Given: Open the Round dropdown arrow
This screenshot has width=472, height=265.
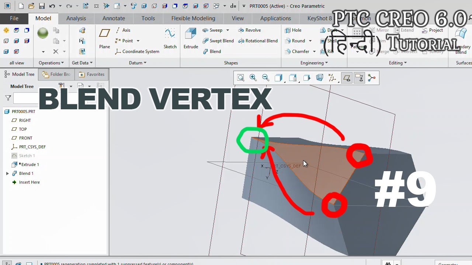Looking at the screenshot, I should point(310,41).
